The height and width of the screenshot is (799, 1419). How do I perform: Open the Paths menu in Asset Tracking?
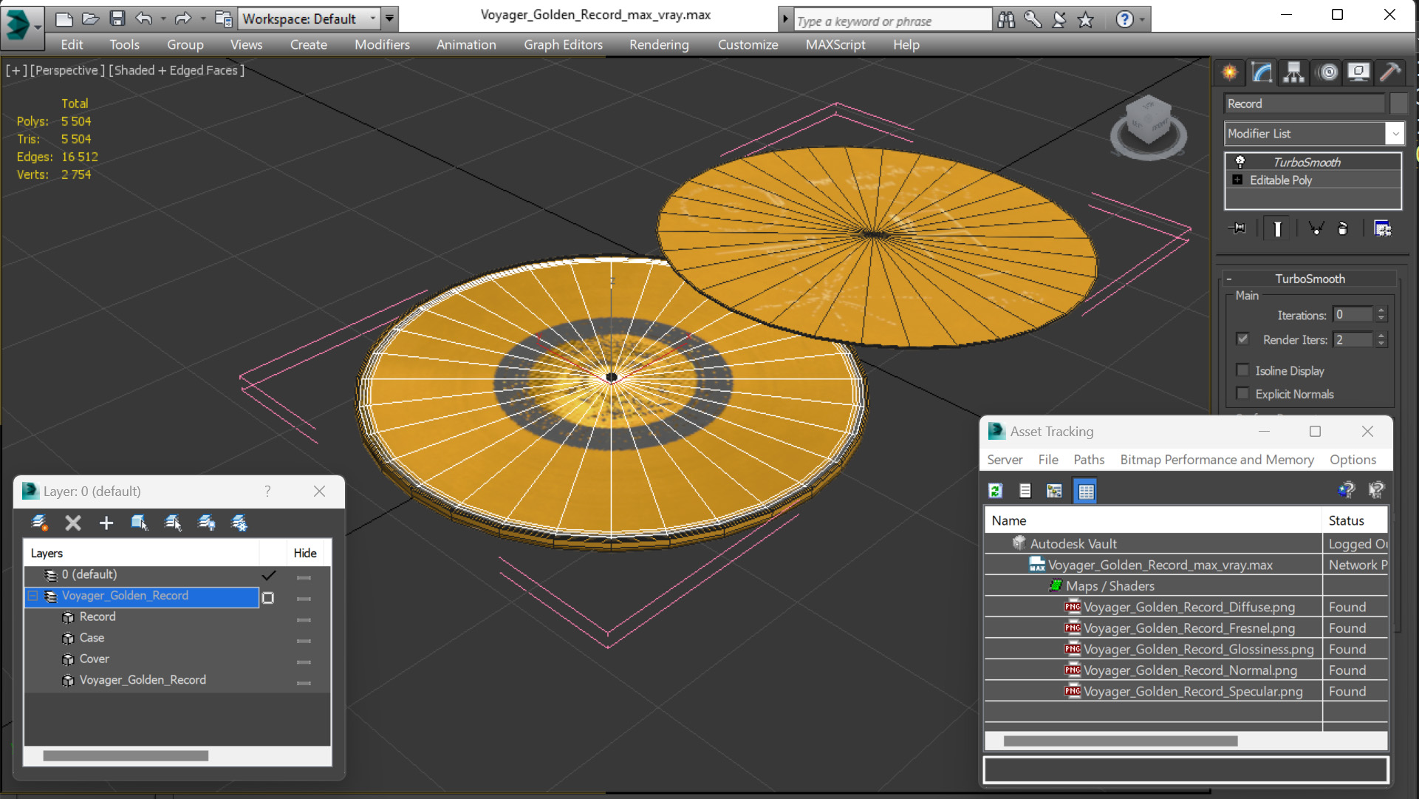1089,459
